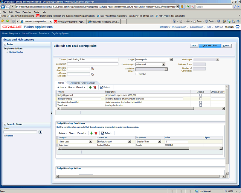Click the Search Tasks go arrow button
The image size is (241, 193).
pyautogui.click(x=40, y=132)
